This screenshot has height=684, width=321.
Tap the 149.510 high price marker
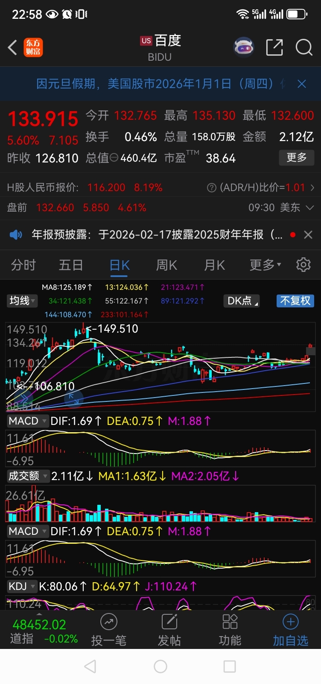click(x=112, y=329)
